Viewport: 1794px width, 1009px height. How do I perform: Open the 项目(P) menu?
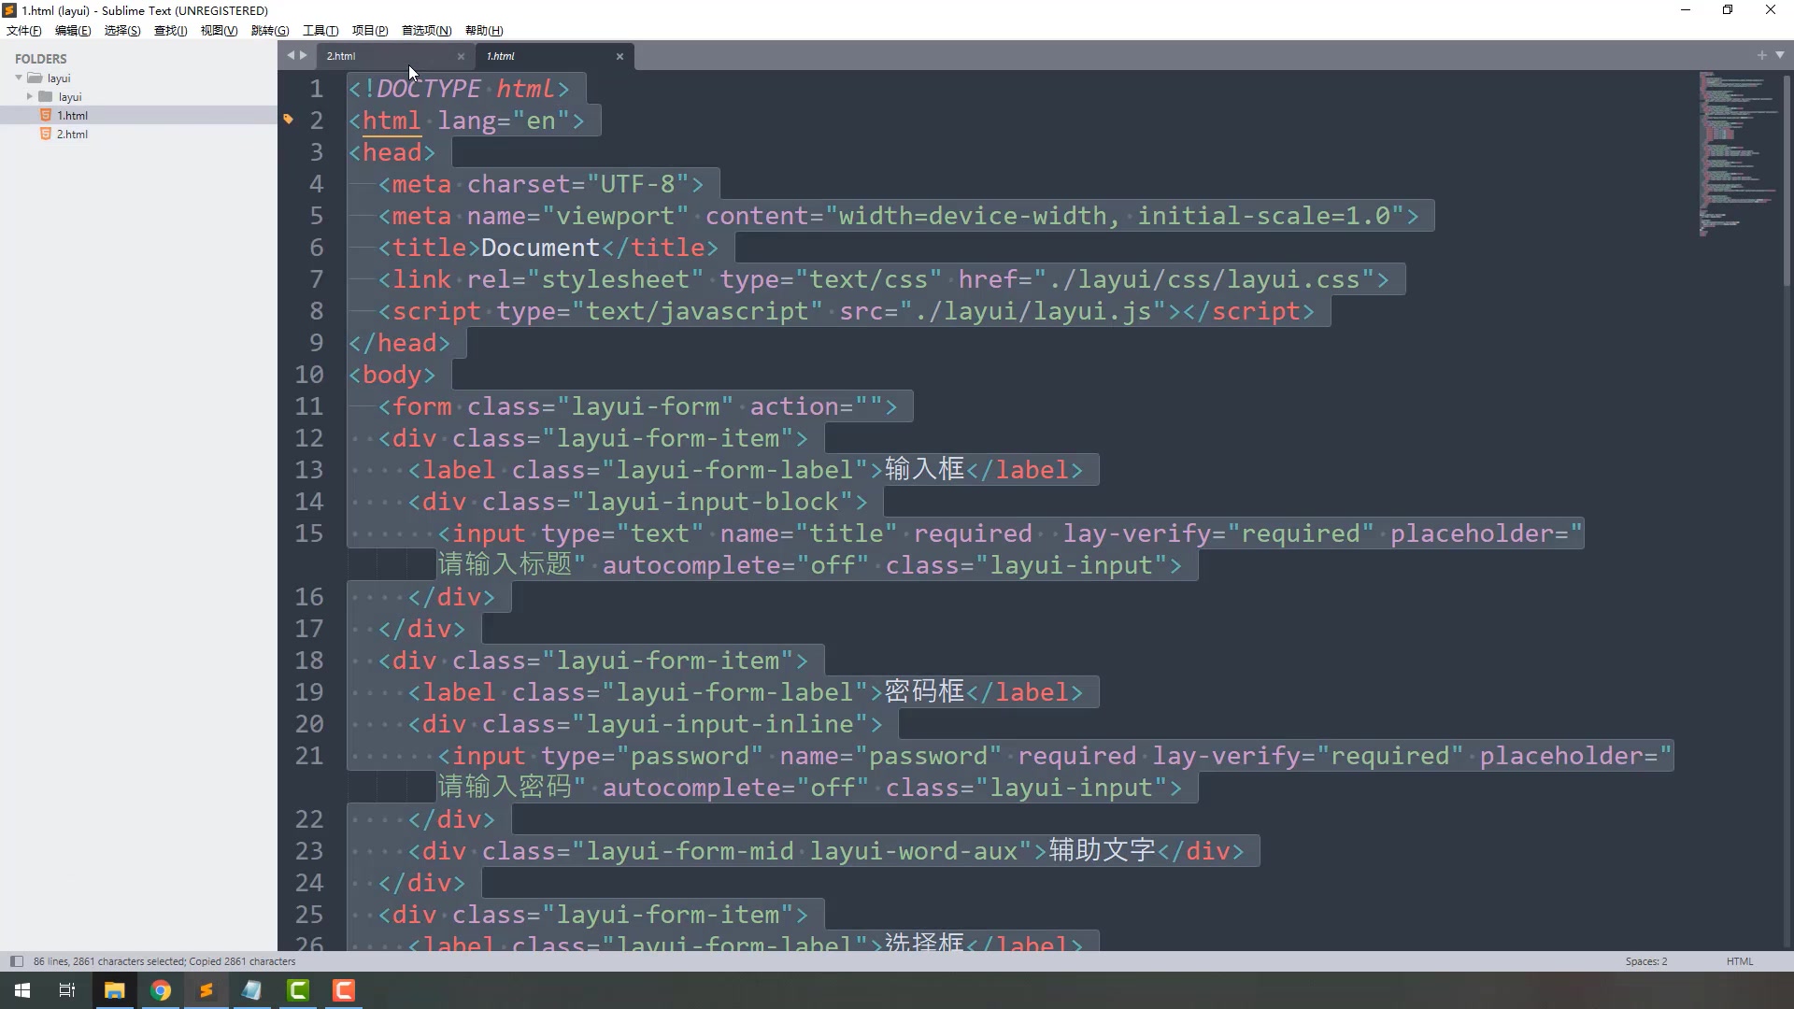pyautogui.click(x=370, y=31)
